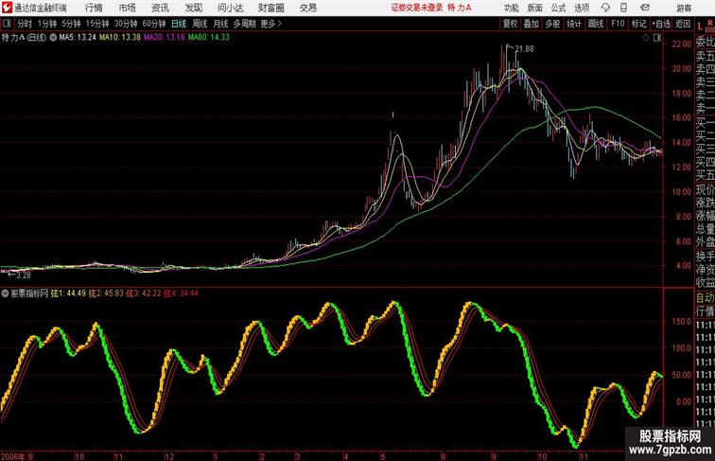The height and width of the screenshot is (461, 715).
Task: Switch to the 分时 period tab
Action: (x=25, y=24)
